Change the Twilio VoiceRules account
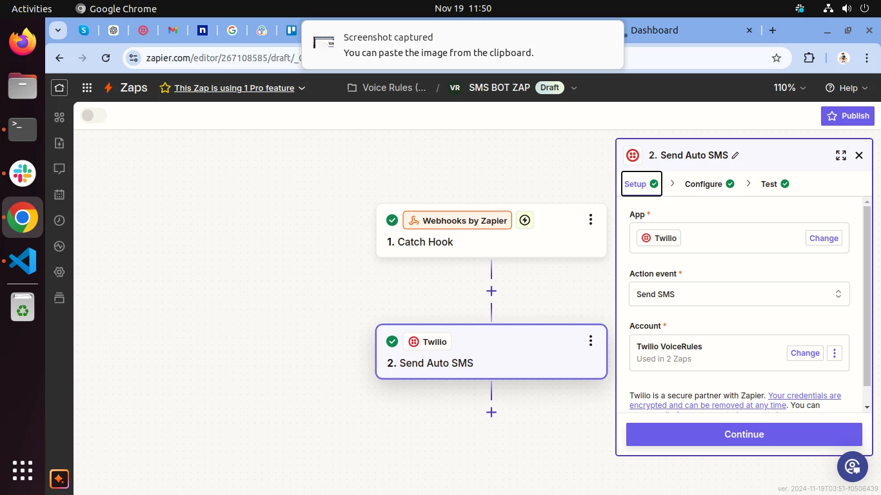The image size is (881, 495). 805,353
